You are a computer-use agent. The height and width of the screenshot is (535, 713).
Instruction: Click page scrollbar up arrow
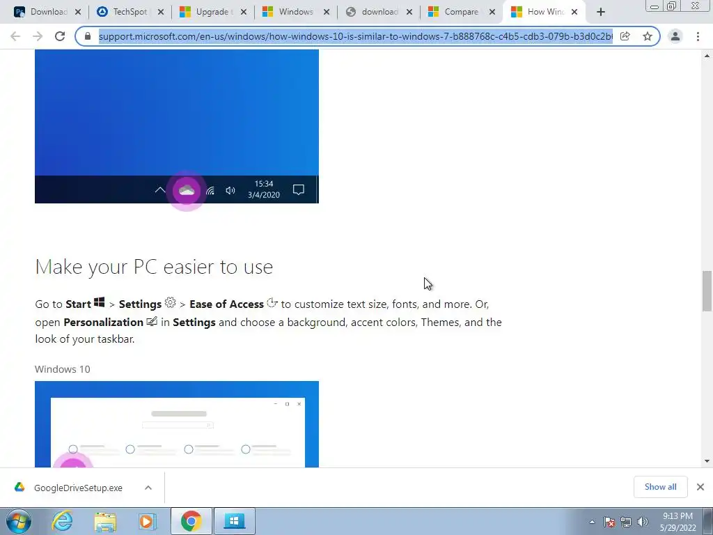click(x=707, y=56)
